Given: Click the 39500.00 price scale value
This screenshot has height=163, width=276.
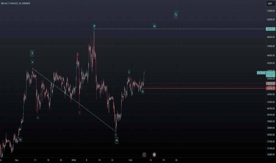Looking at the screenshot, I should (271, 122).
